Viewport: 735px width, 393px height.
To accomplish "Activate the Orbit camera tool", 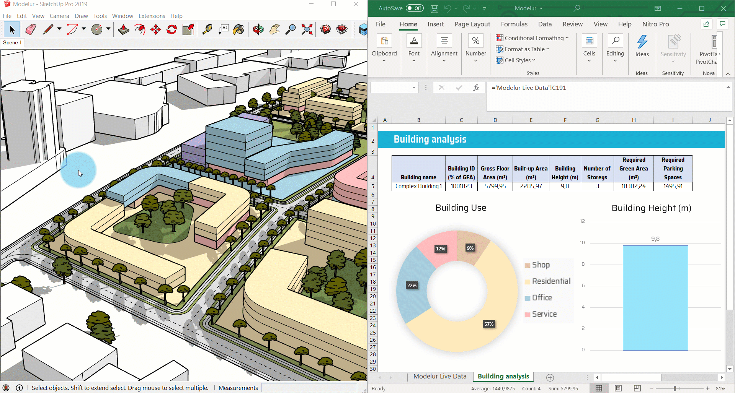I will pyautogui.click(x=258, y=29).
